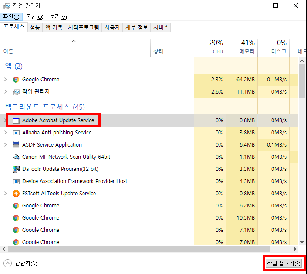Viewport: 307px width, 274px height.
Task: Sort by the 상태 column header
Action: [172, 48]
